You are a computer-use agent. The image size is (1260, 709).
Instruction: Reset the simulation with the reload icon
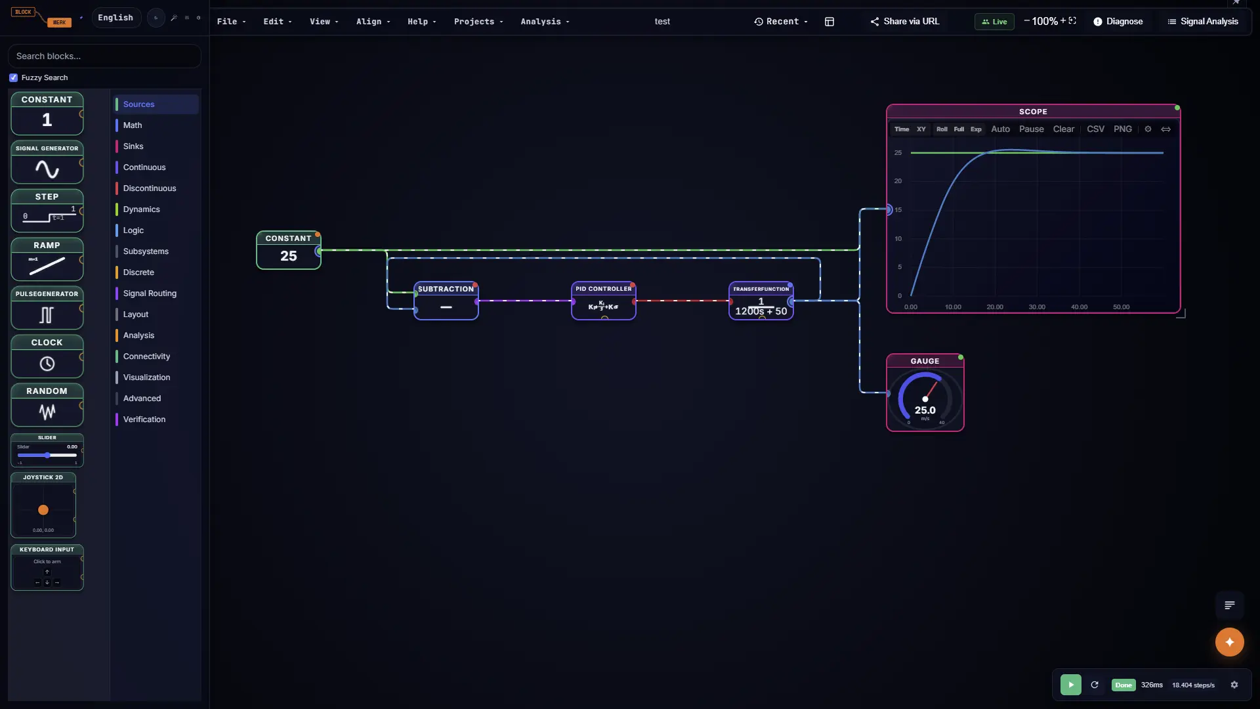1095,685
